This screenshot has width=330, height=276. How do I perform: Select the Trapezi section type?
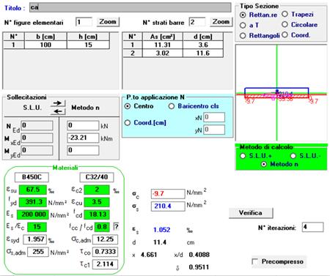tap(298, 15)
